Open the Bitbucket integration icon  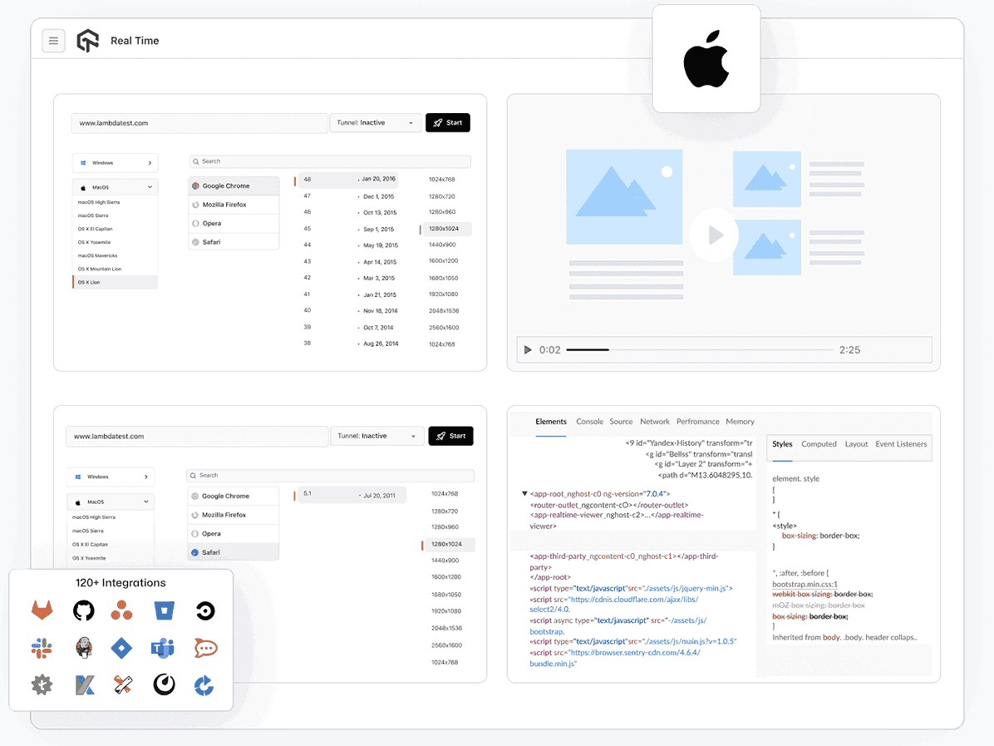pos(163,610)
